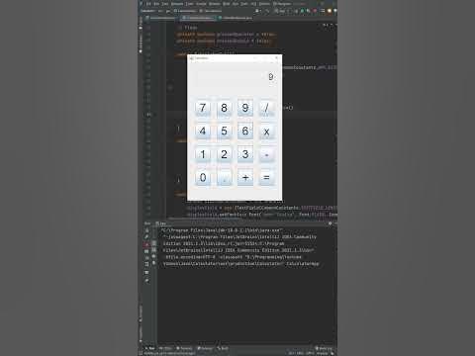Open the Refactor menu in IntelliJ
Image resolution: width=475 pixels, height=356 pixels.
[214, 4]
